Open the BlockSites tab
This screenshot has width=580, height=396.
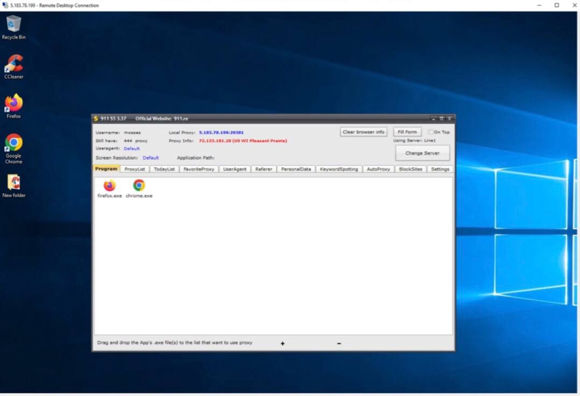coord(411,169)
